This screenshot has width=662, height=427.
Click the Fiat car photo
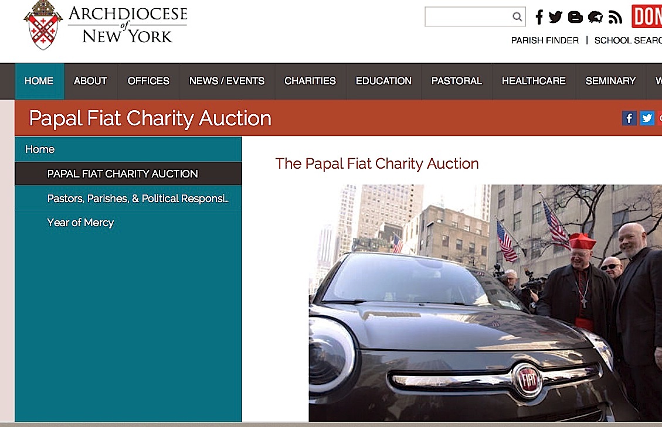486,303
